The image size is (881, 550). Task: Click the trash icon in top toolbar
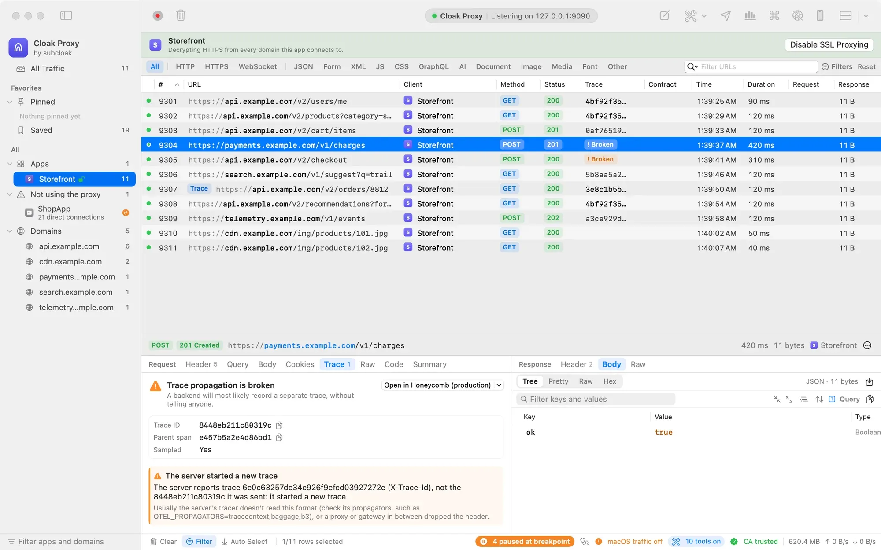181,16
